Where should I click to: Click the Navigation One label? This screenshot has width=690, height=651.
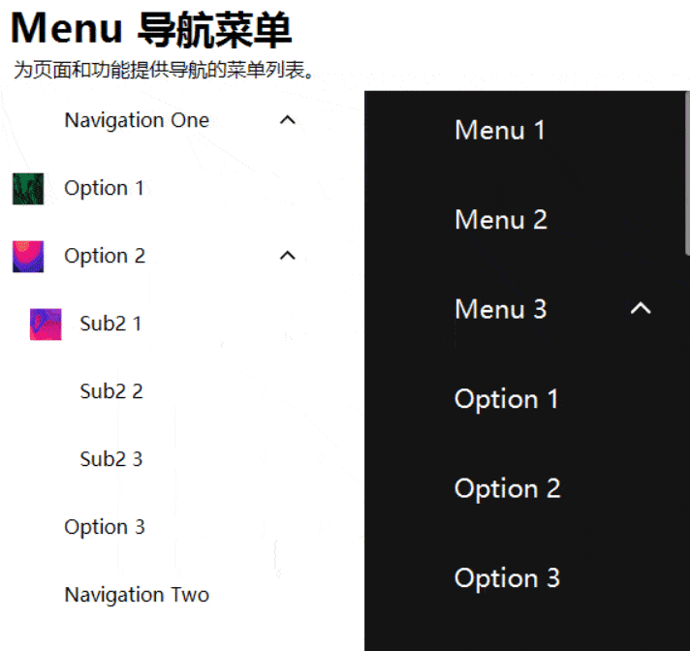click(137, 120)
